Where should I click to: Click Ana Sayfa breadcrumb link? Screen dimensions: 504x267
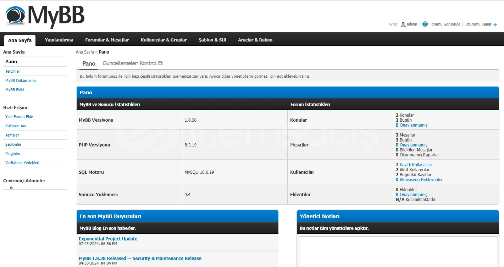pyautogui.click(x=85, y=52)
